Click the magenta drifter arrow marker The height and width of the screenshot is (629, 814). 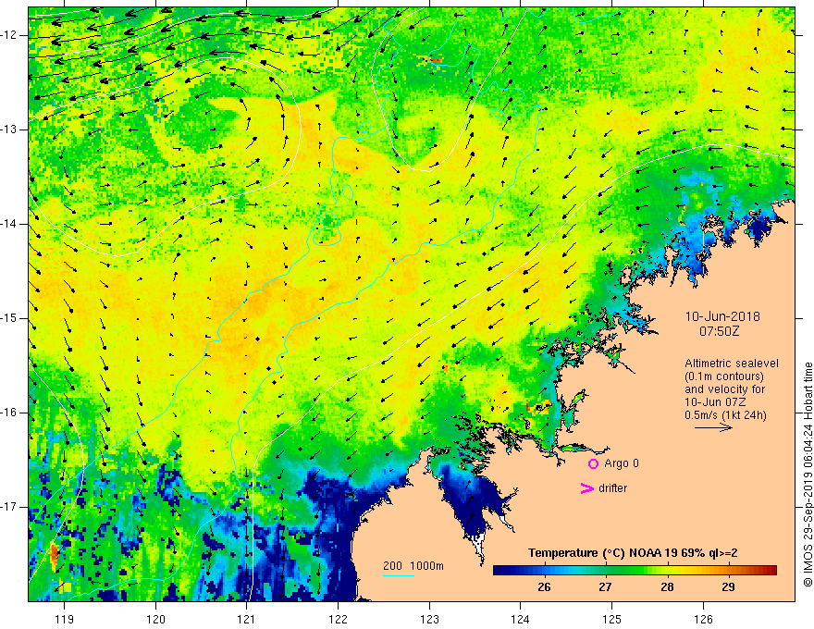[586, 488]
